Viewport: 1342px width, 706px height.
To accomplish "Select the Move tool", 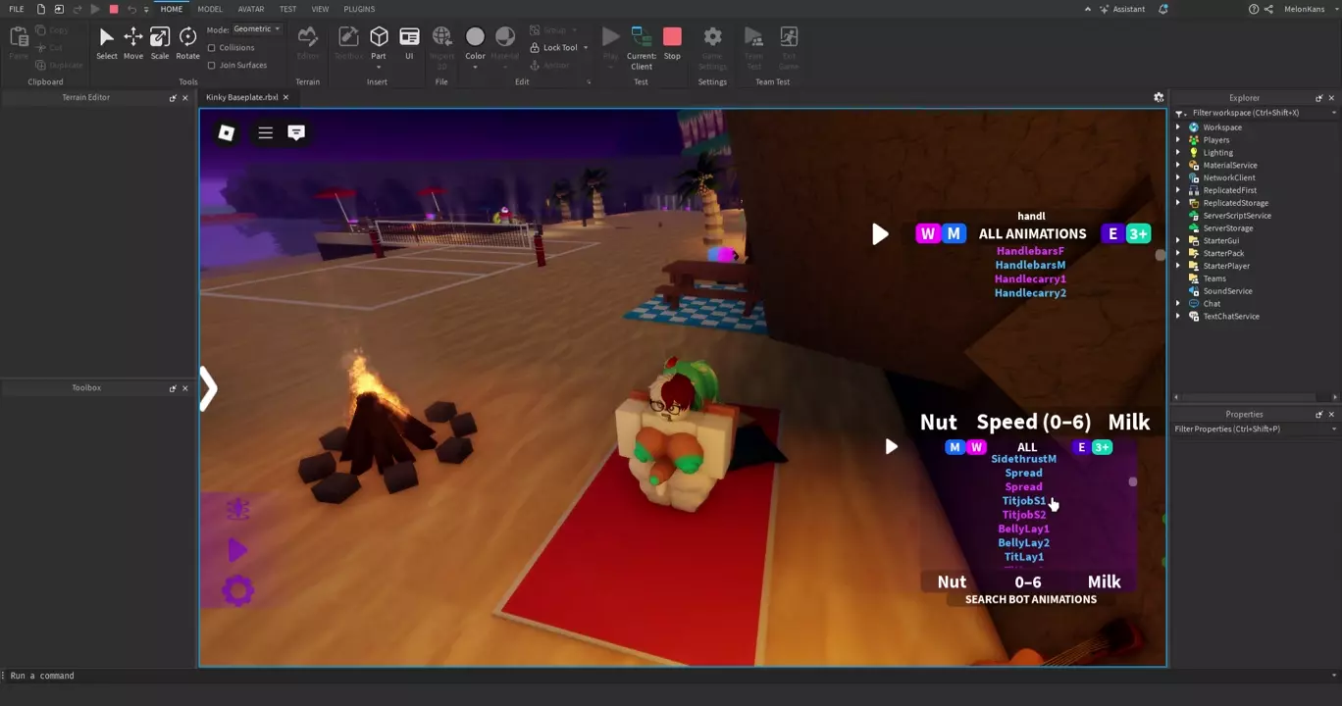I will pos(132,42).
